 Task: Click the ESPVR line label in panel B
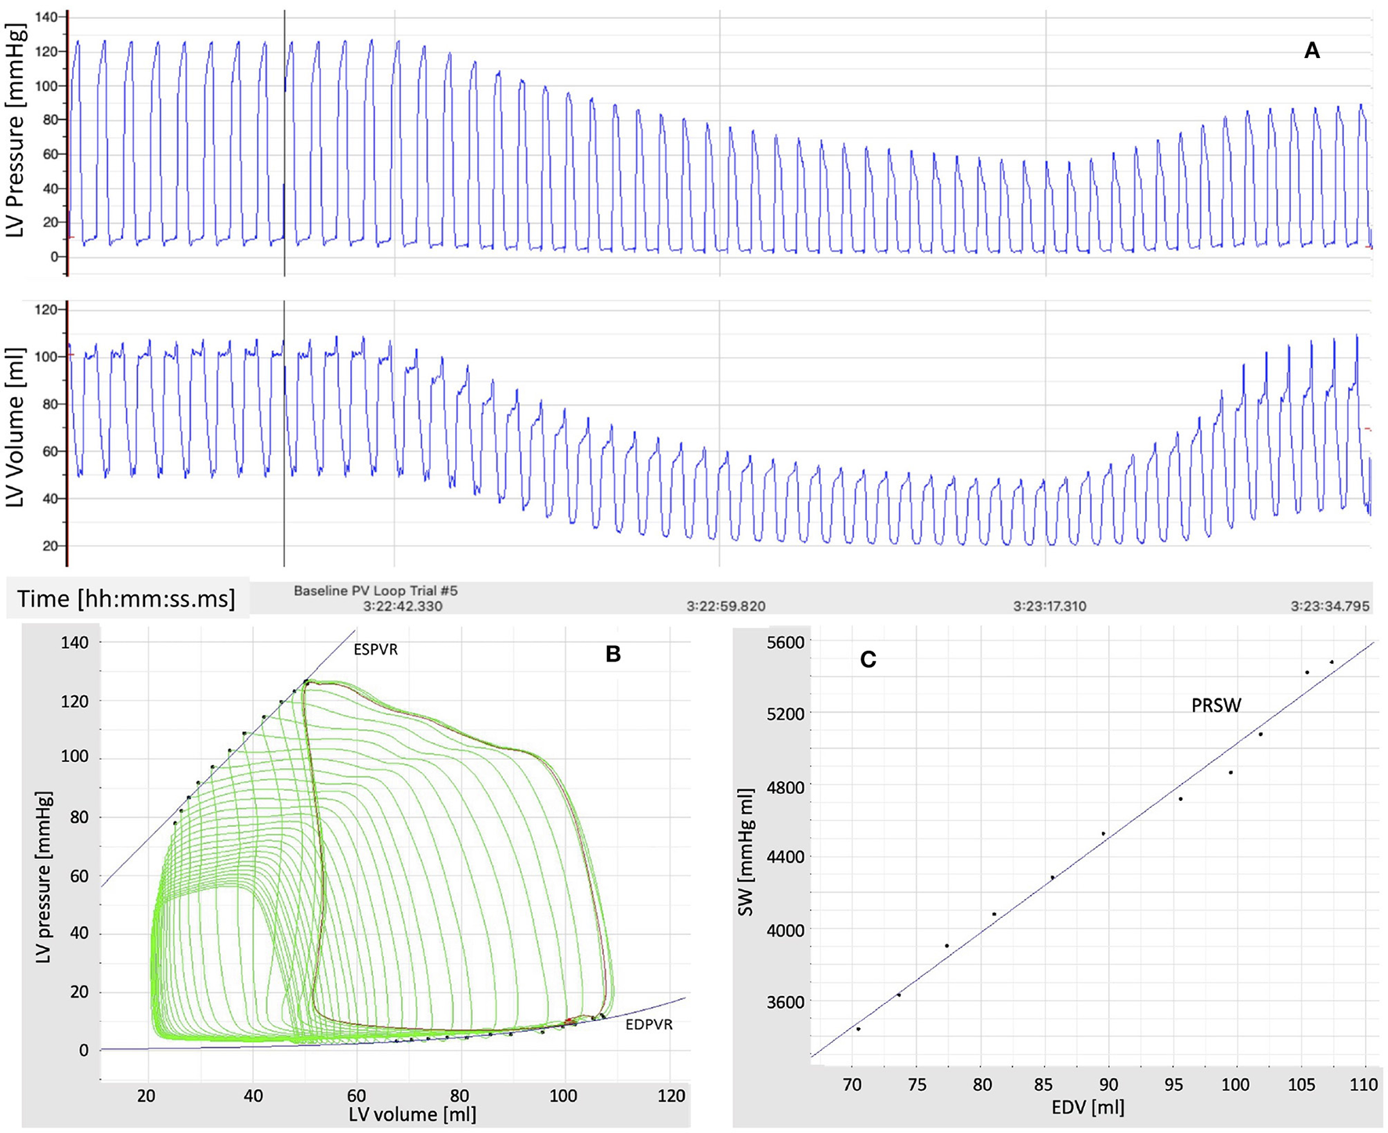tap(375, 650)
